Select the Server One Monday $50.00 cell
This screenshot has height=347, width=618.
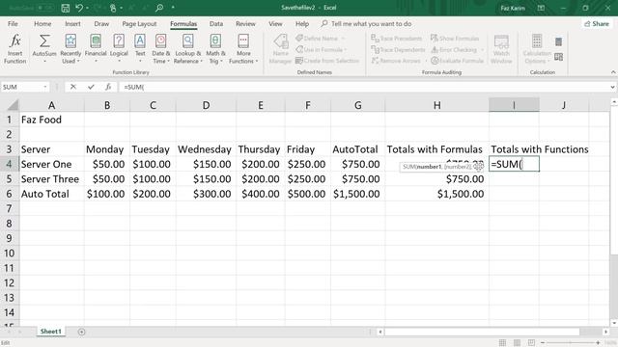pos(107,164)
